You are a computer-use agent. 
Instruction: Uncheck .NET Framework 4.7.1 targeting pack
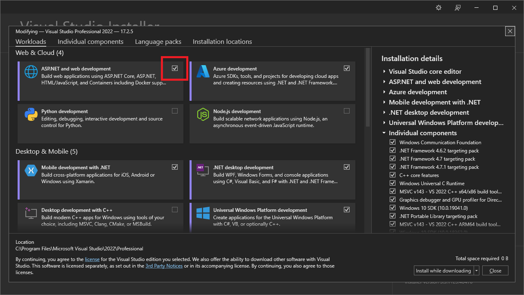click(393, 167)
